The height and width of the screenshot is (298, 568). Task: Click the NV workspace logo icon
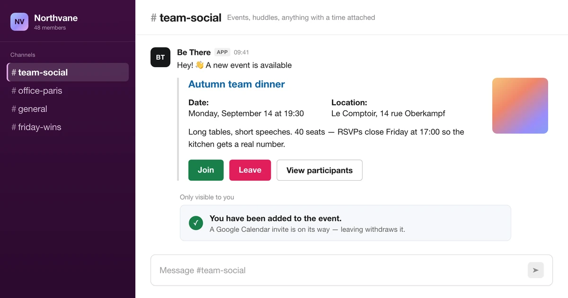tap(19, 22)
